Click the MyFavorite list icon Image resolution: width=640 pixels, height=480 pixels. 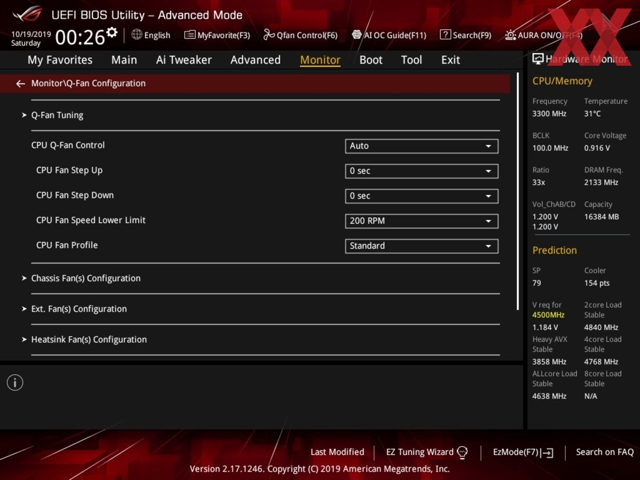pyautogui.click(x=190, y=35)
